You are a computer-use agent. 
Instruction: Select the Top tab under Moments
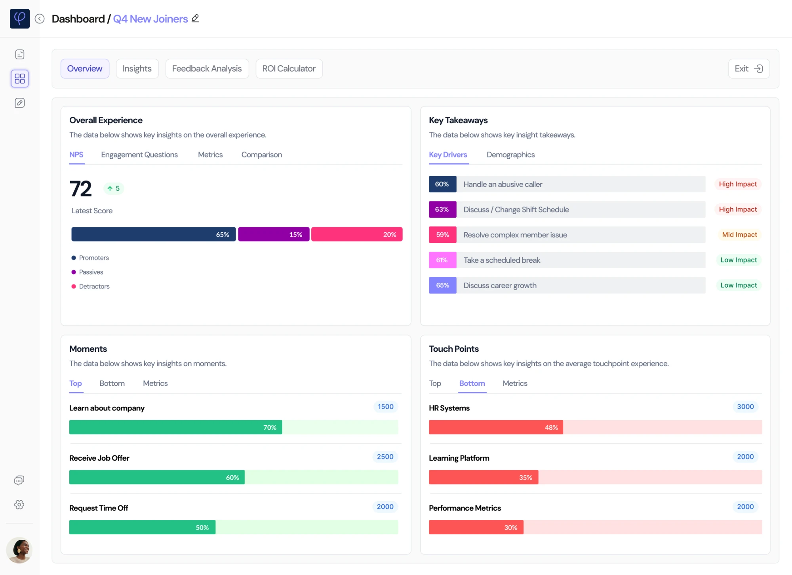point(76,383)
